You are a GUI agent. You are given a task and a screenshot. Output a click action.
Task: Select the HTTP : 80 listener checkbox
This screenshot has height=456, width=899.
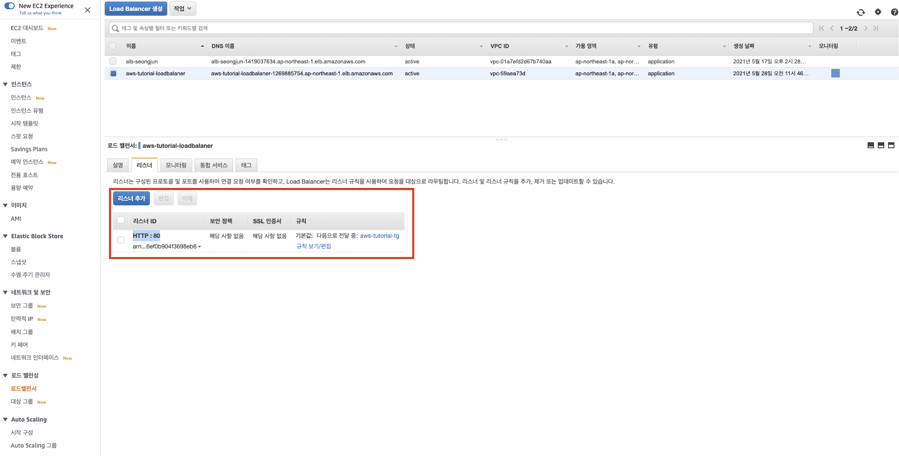[x=121, y=240]
